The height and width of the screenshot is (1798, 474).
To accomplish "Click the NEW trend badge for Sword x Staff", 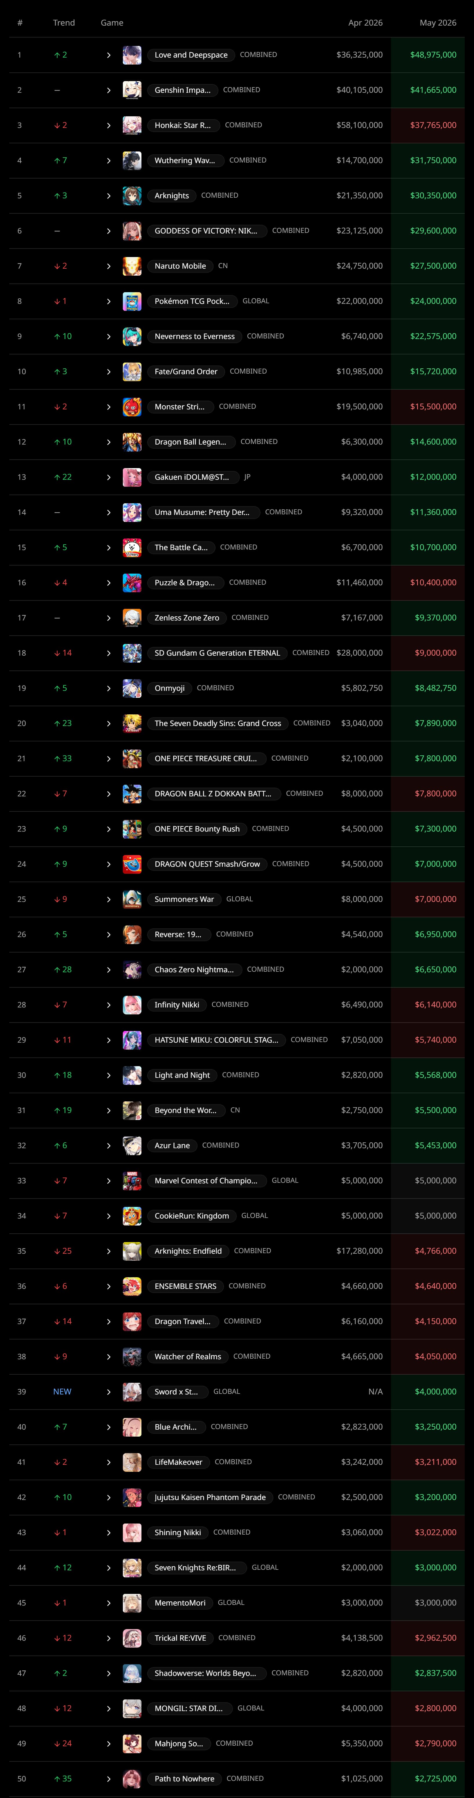I will point(62,1392).
